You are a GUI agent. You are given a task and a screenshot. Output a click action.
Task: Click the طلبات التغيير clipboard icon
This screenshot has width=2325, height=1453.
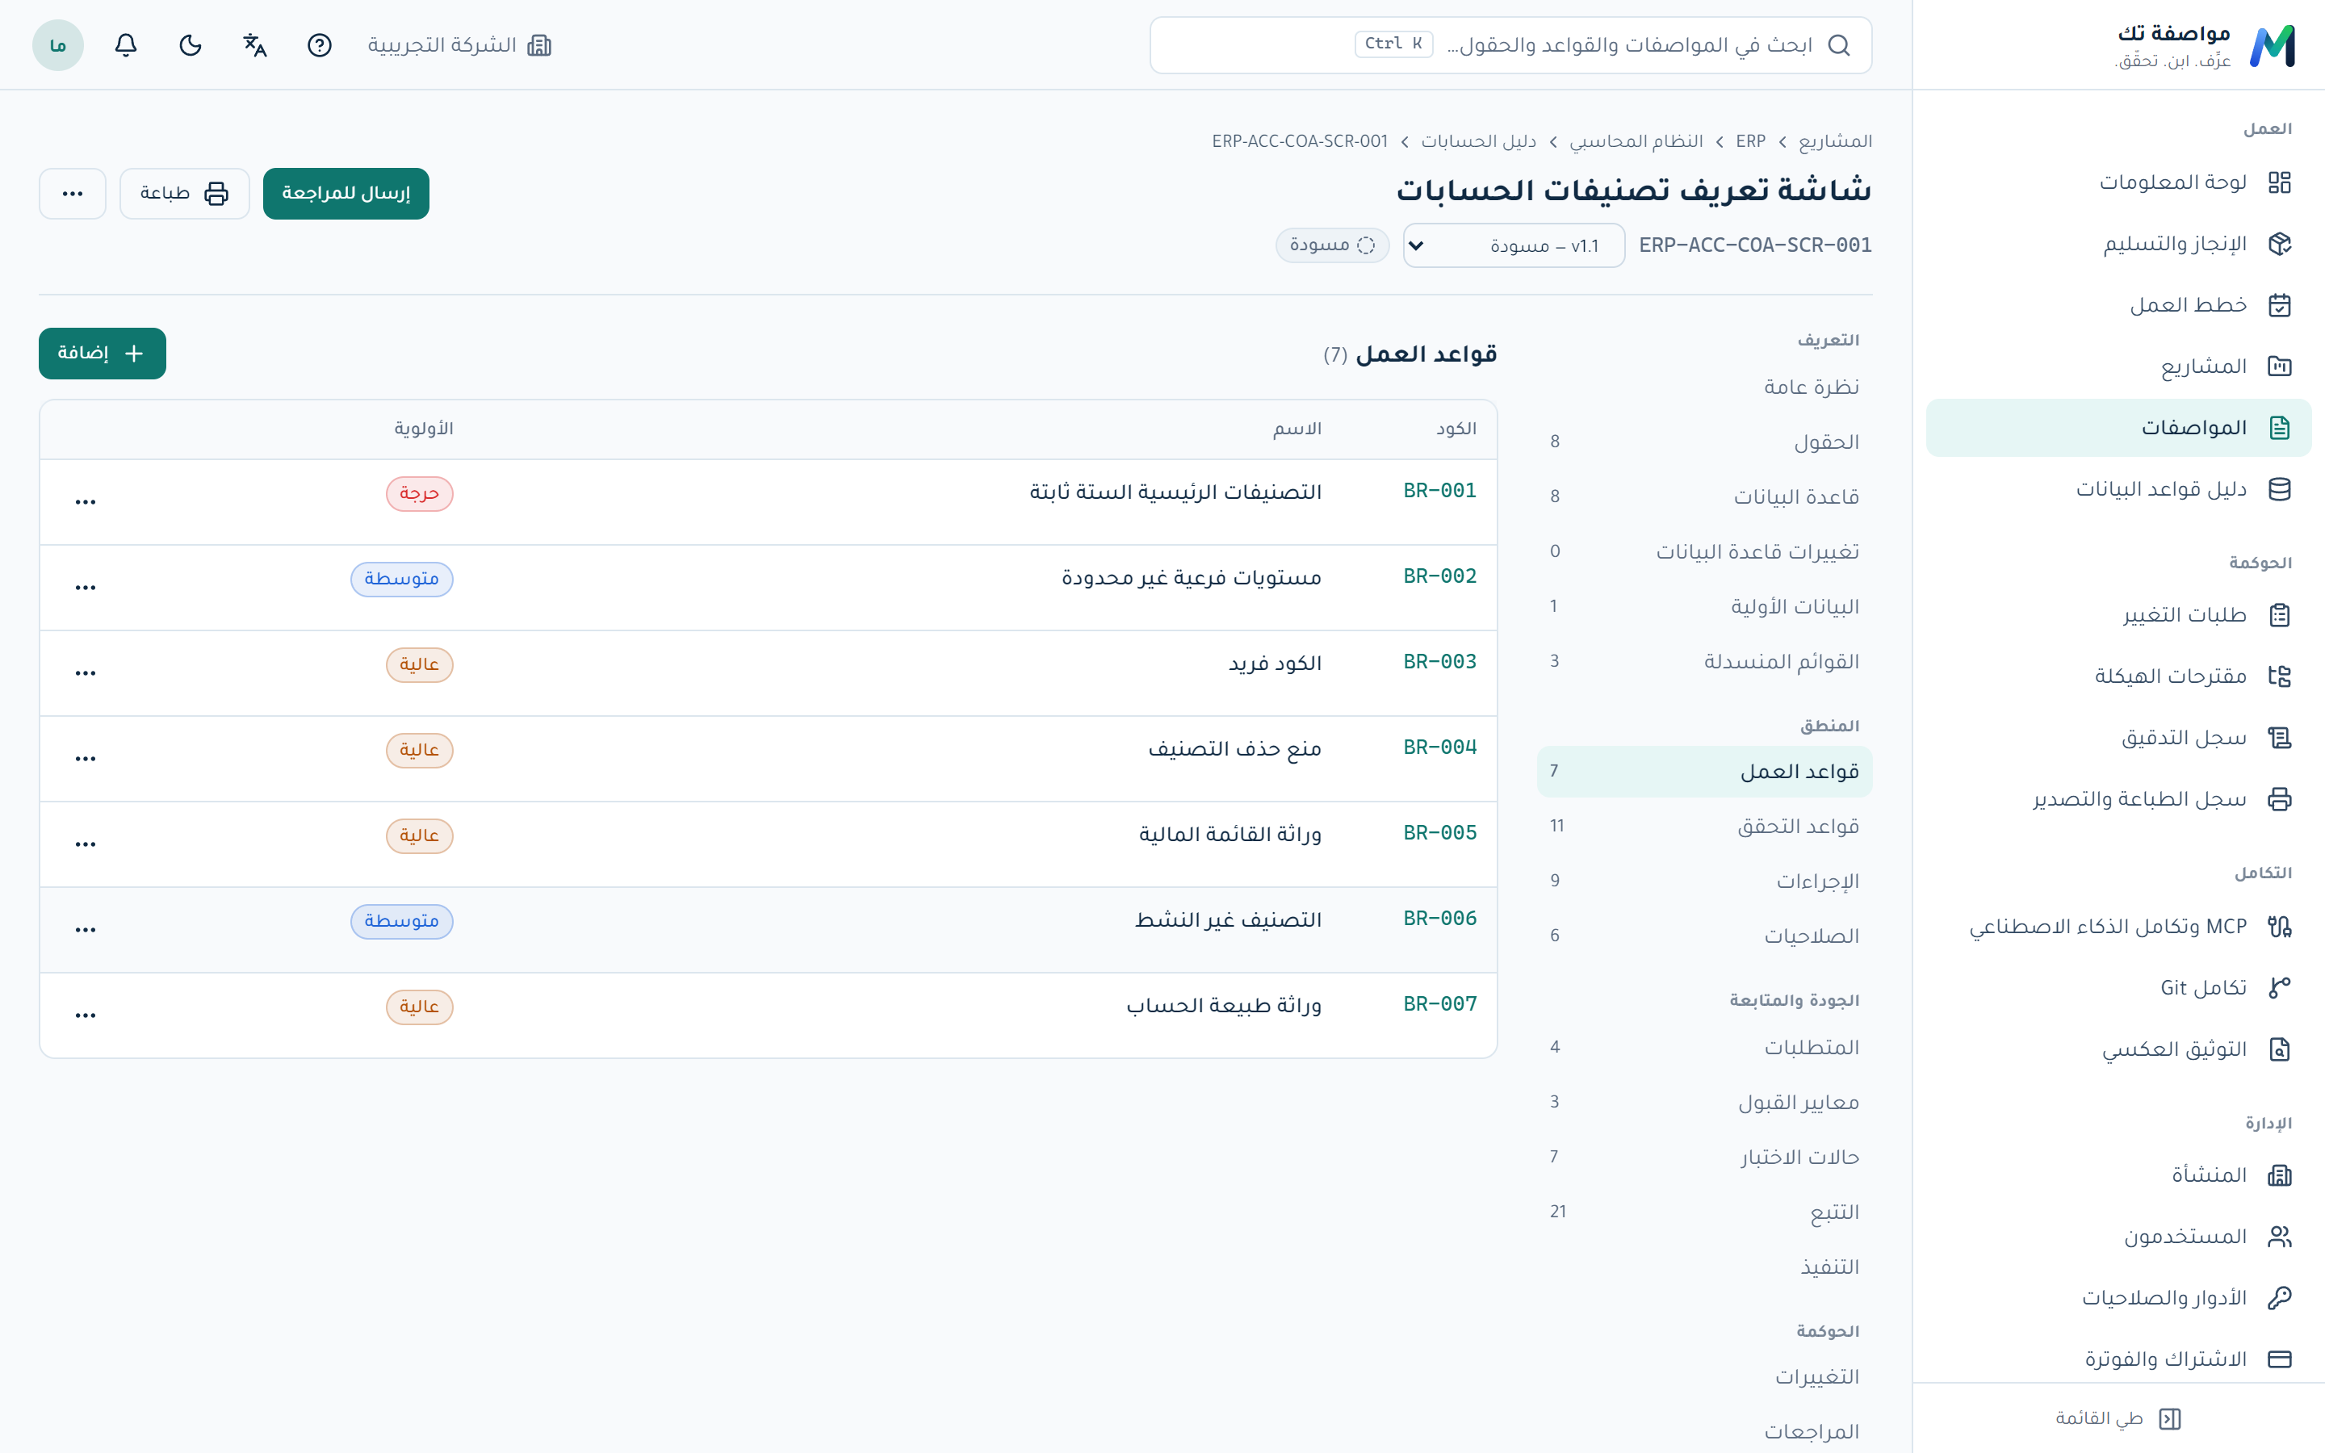tap(2279, 615)
